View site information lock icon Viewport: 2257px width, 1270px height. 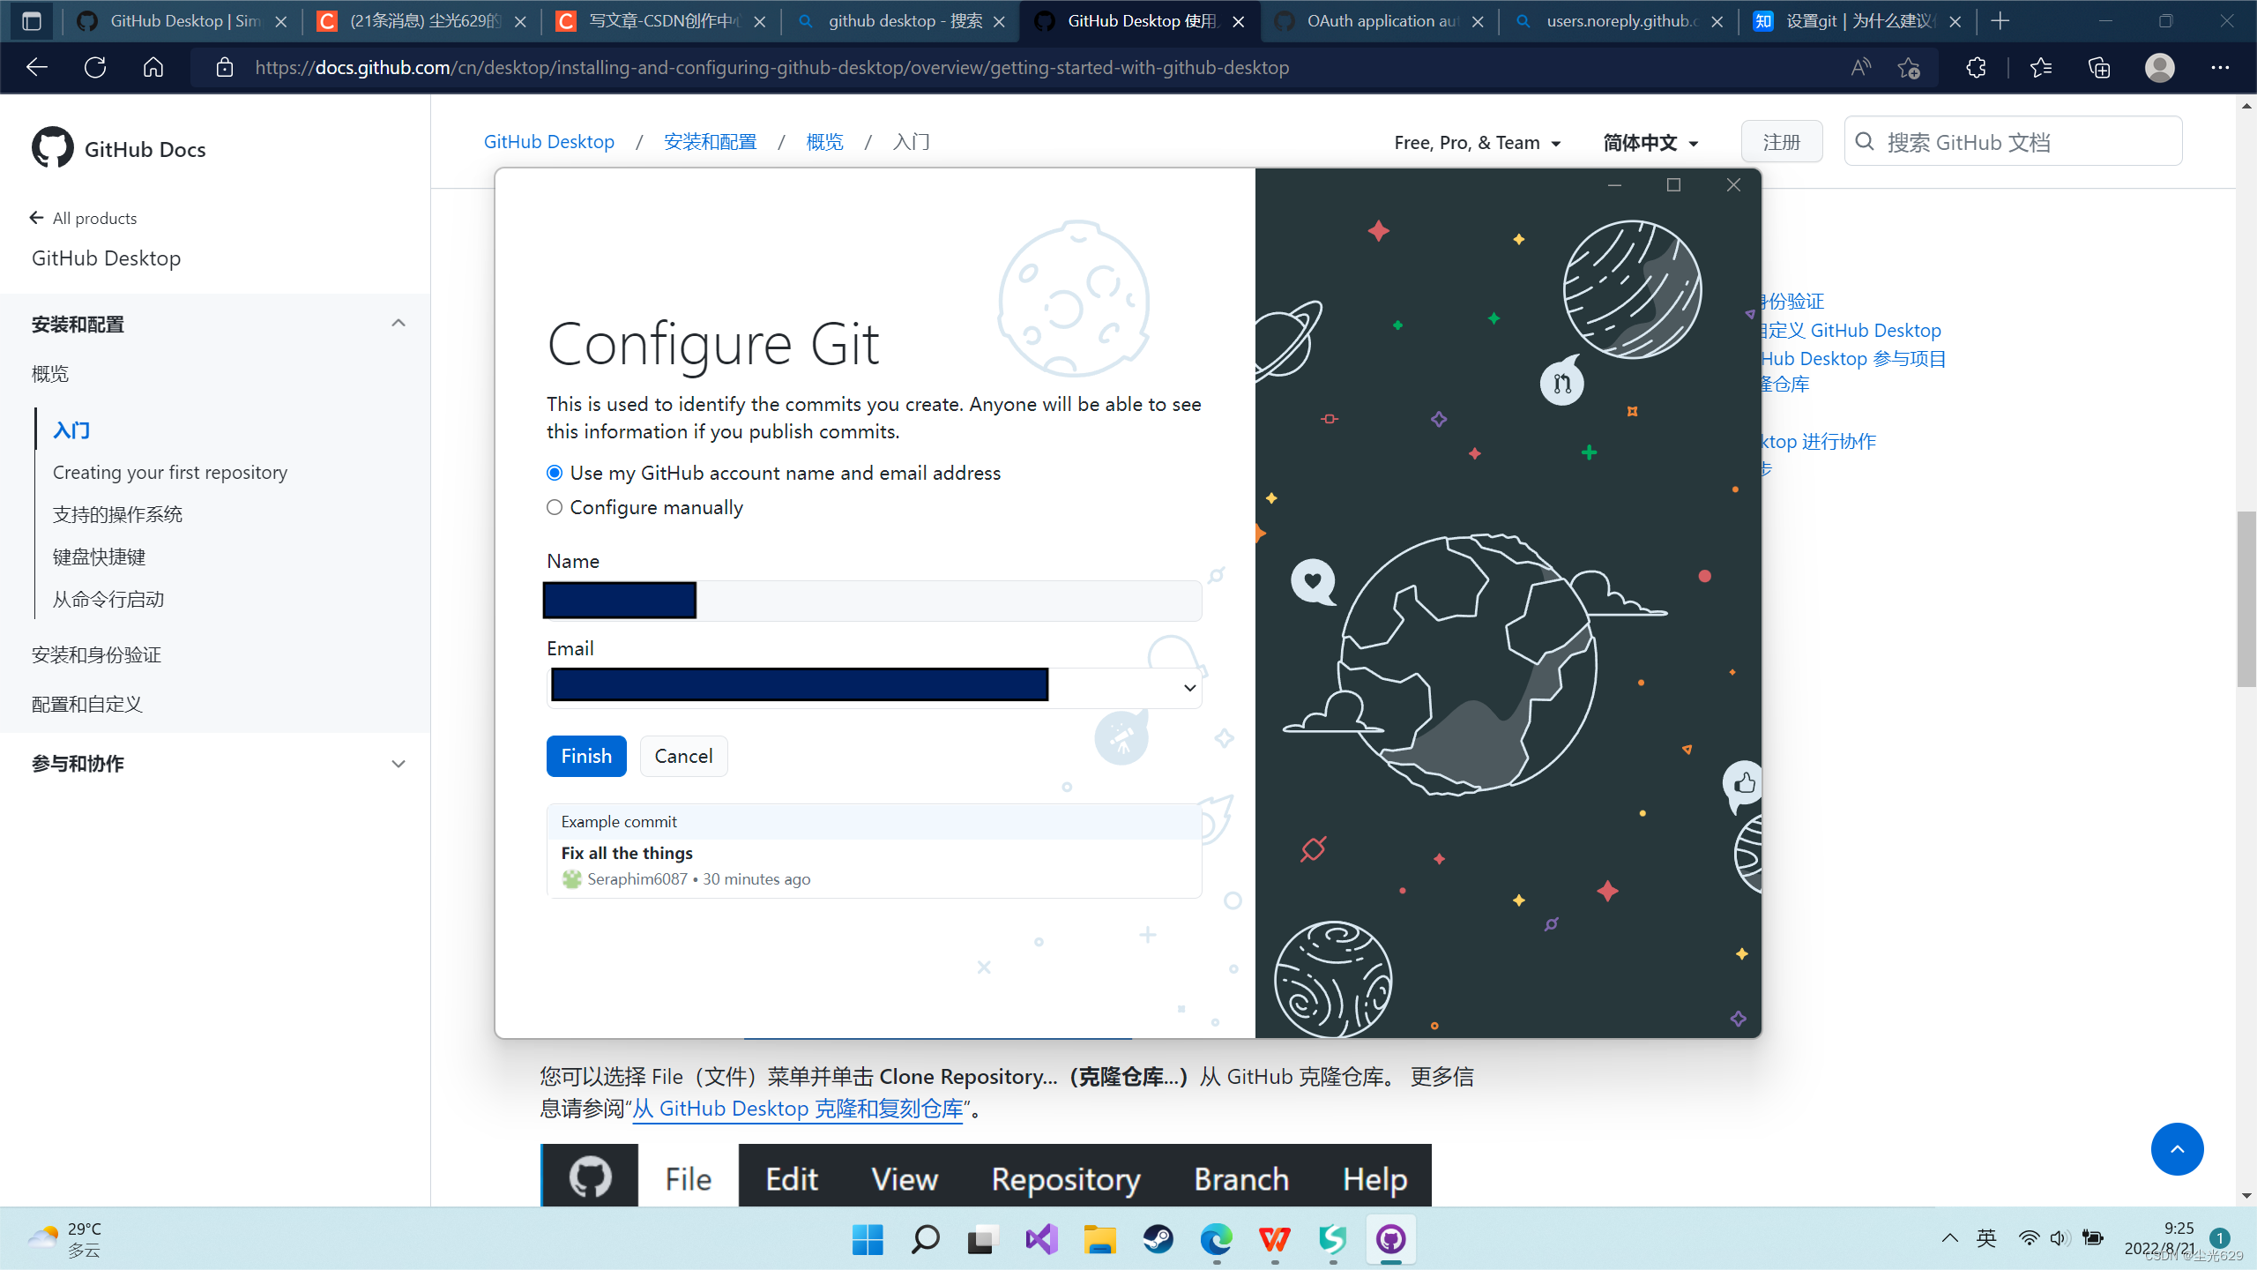[225, 67]
